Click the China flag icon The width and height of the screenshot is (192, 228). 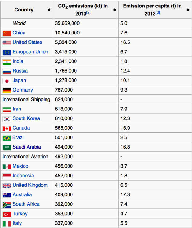click(x=7, y=33)
